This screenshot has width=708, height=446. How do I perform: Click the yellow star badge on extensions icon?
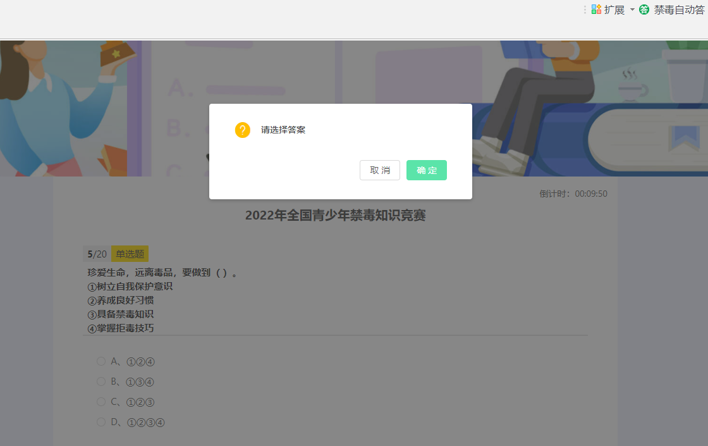click(599, 6)
